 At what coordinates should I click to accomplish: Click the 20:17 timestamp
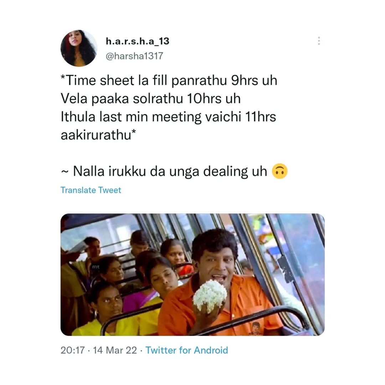pyautogui.click(x=72, y=350)
